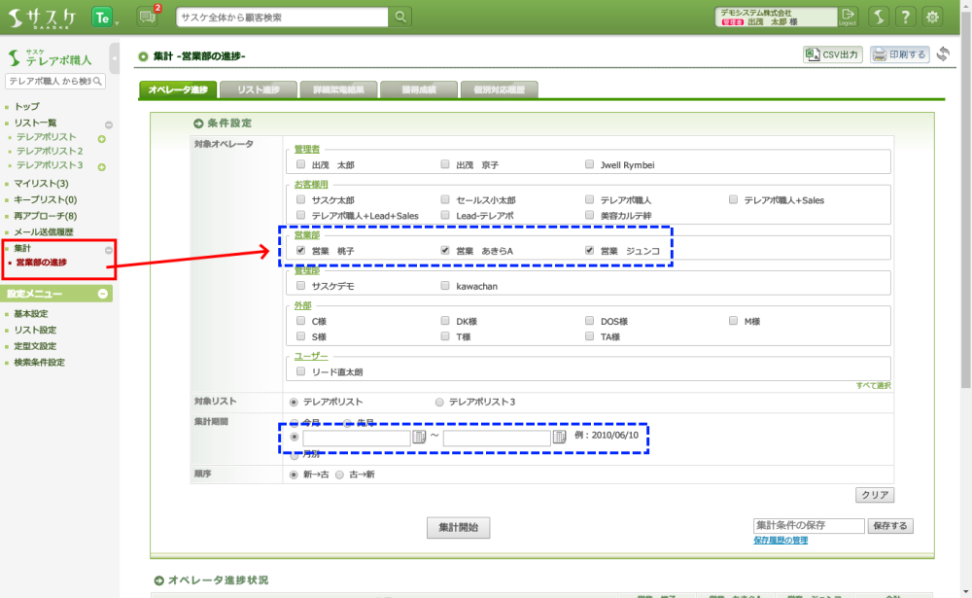Open the end date calendar picker

[x=559, y=438]
